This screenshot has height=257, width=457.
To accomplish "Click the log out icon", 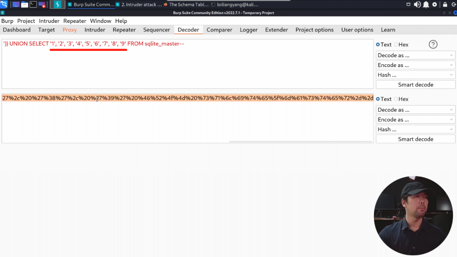I will click(x=453, y=4).
